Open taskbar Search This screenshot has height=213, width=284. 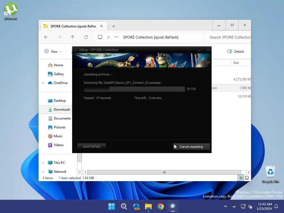[124, 206]
